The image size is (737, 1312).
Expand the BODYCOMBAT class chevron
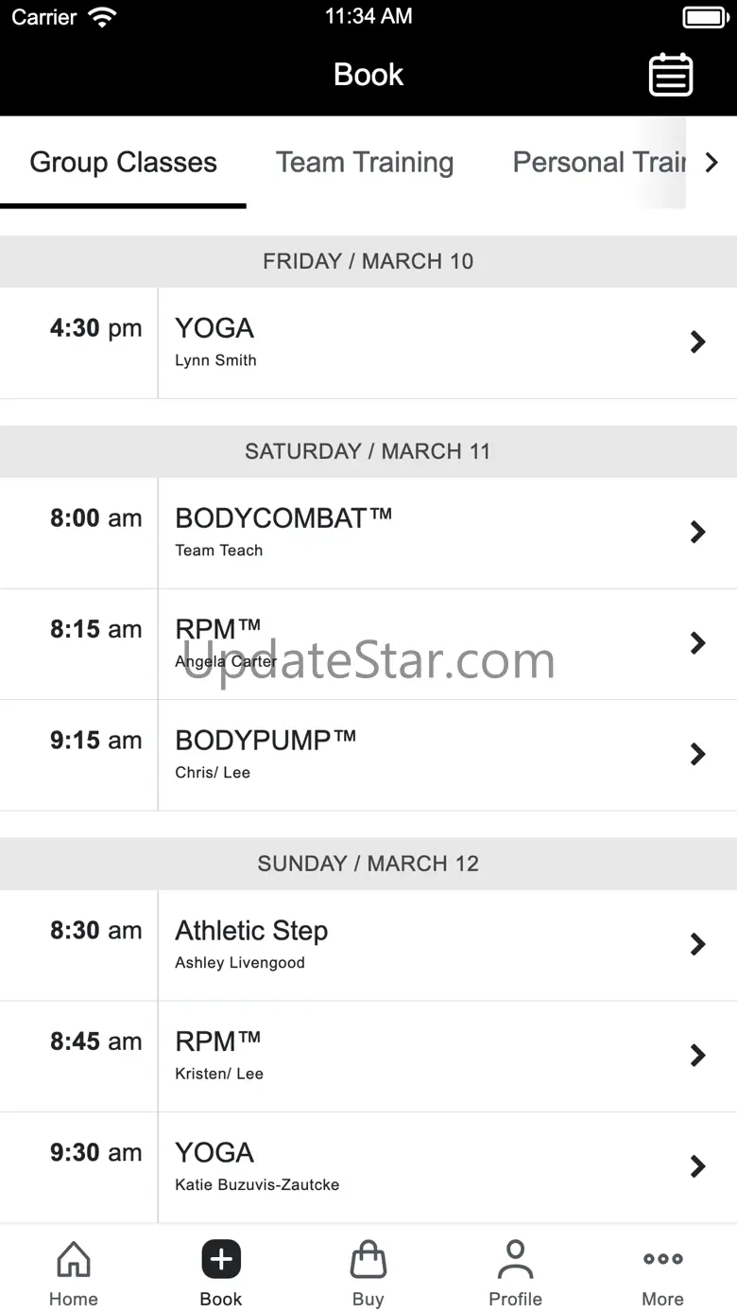pos(698,533)
